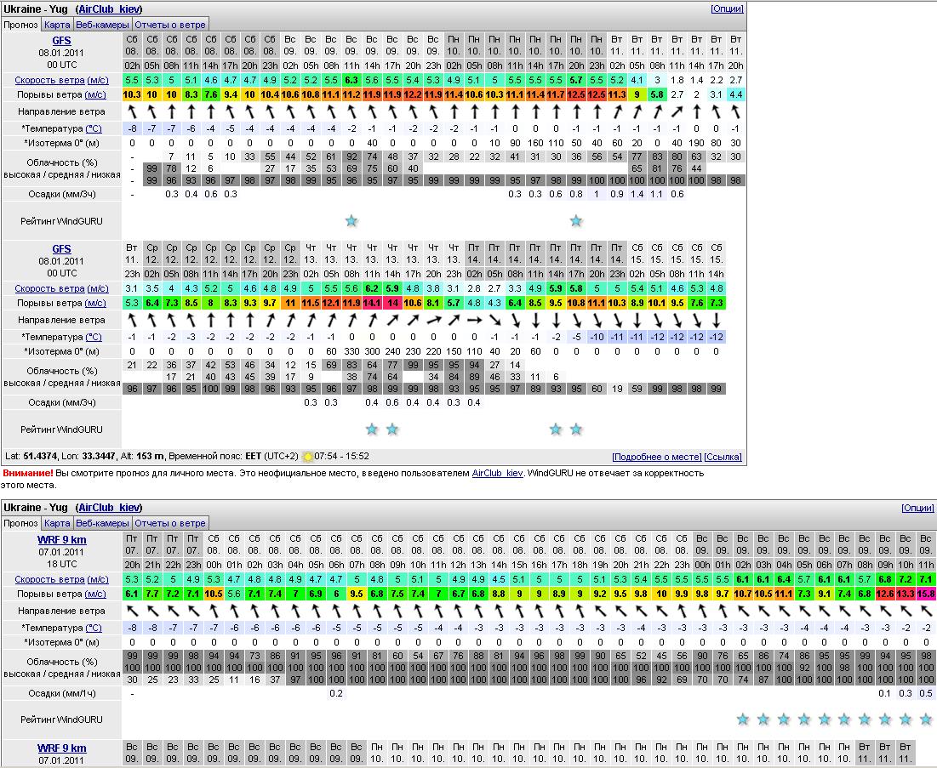937x768 pixels.
Task: Open the Отчеты о ветре tab in the top panel
Action: 169,25
